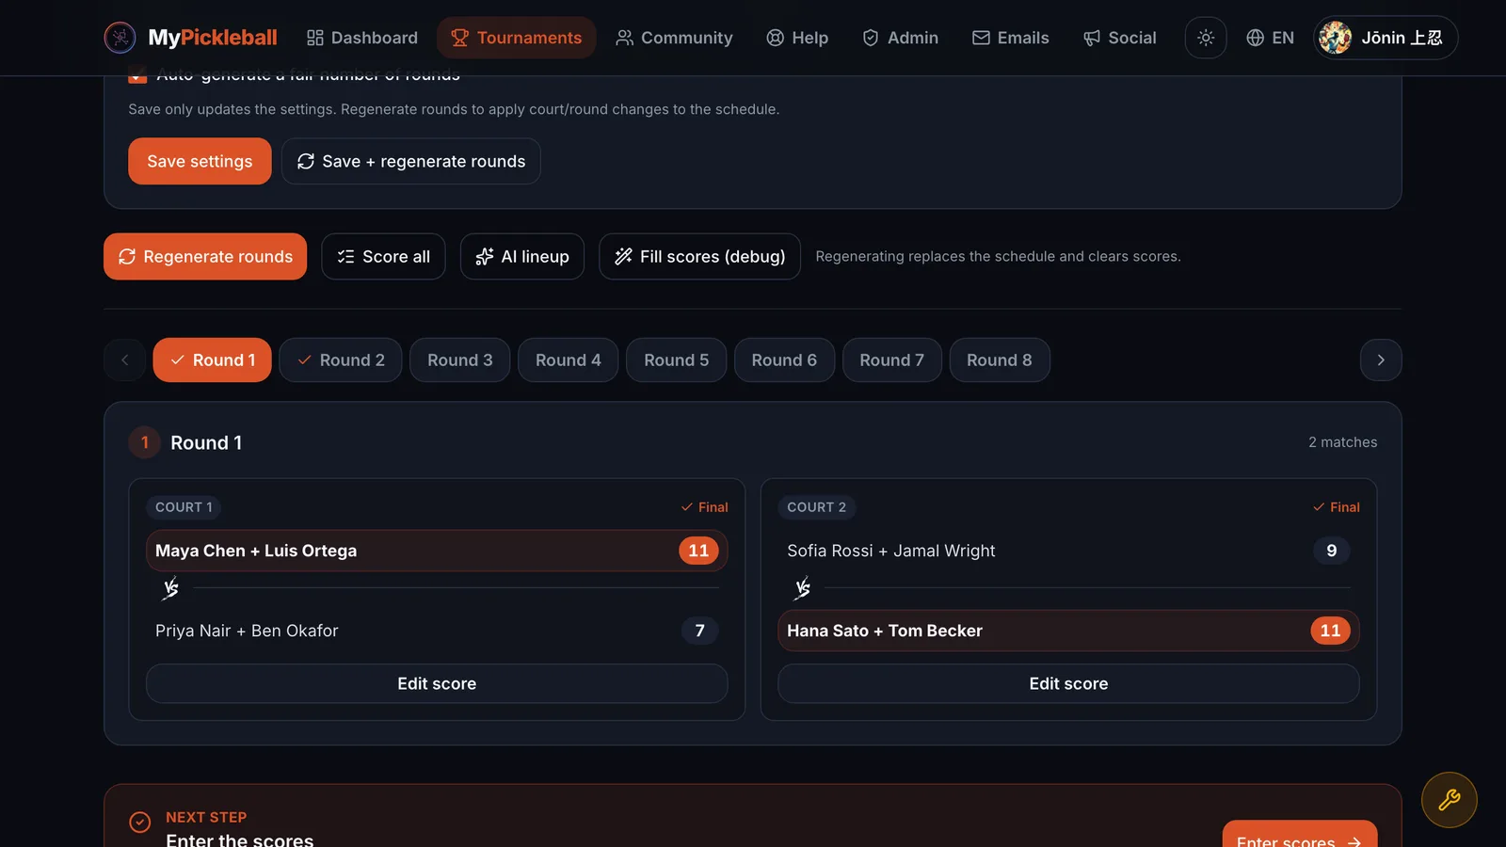
Task: Open the AI lineup tool
Action: [x=522, y=256]
